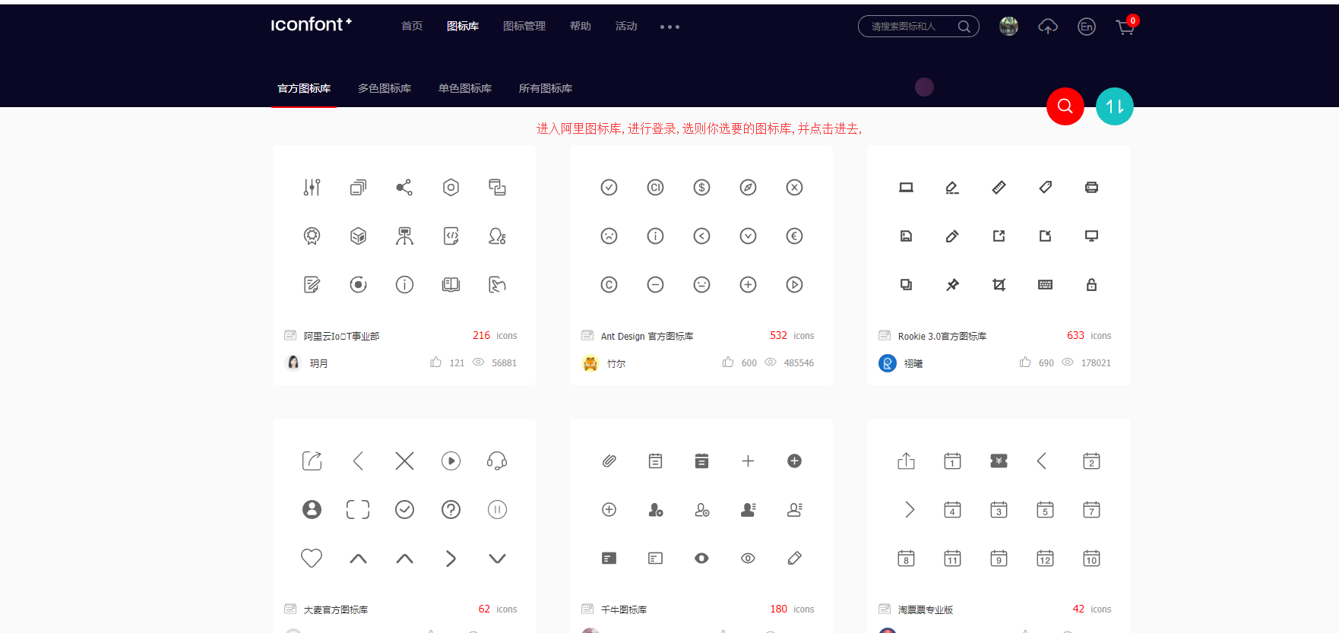Click the frown face icon in Ant Design card
The width and height of the screenshot is (1339, 633).
609,236
